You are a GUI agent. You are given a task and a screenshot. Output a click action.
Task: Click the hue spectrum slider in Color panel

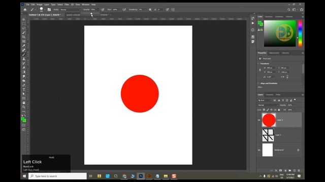(300, 33)
